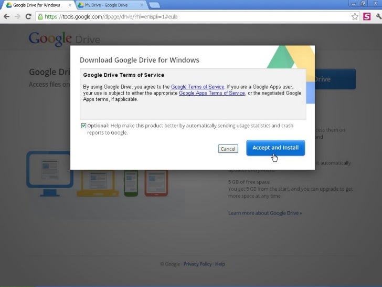Click the pink S extension icon
Image resolution: width=382 pixels, height=287 pixels.
(367, 17)
